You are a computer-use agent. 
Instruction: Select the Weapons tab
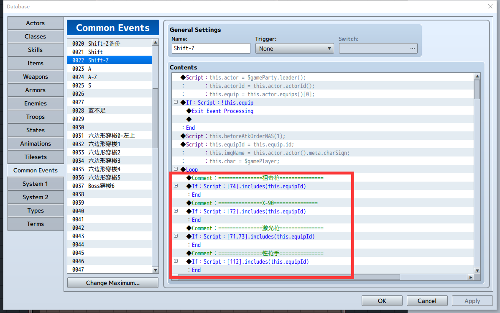click(x=36, y=77)
